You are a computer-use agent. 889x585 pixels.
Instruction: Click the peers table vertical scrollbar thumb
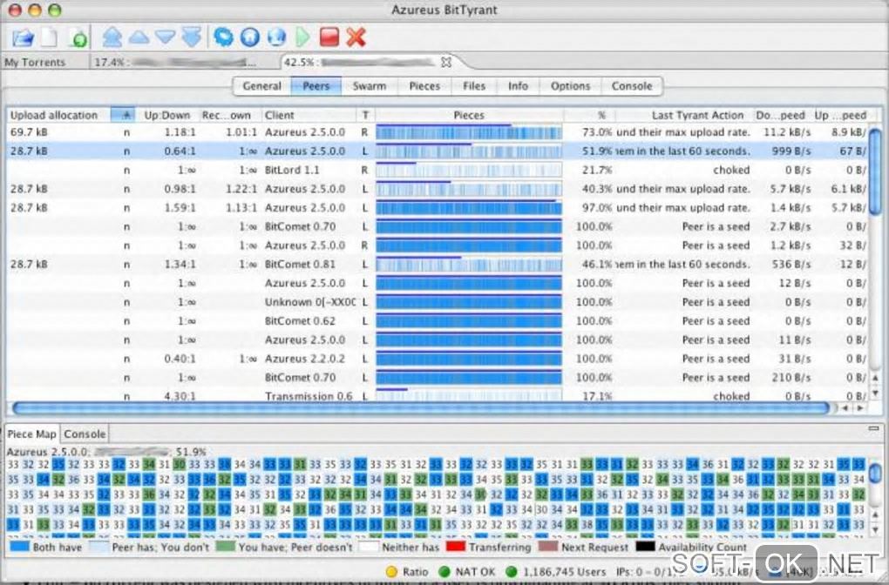click(875, 172)
